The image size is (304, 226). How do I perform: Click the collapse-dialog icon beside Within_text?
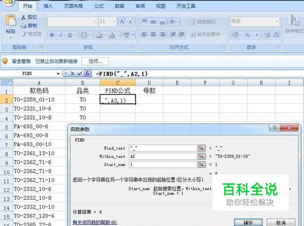(x=201, y=156)
